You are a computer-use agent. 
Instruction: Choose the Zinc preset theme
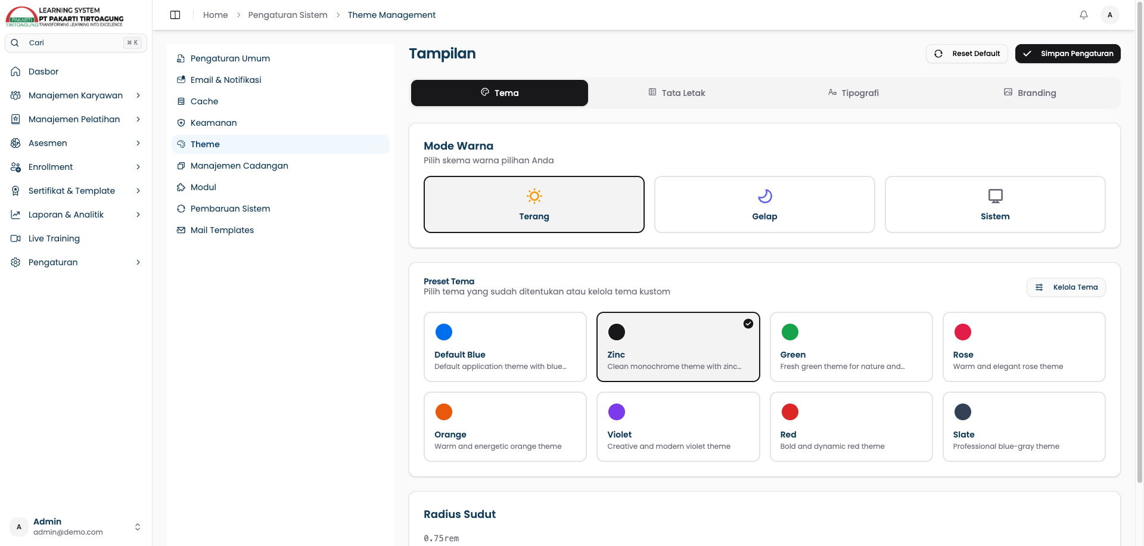click(x=678, y=347)
